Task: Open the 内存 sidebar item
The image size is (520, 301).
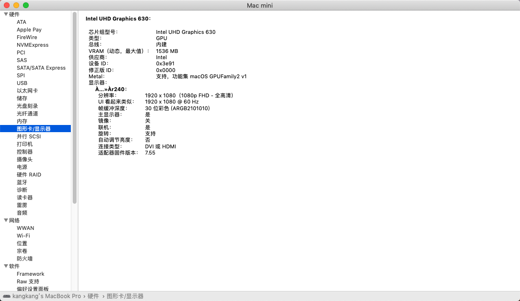Action: tap(22, 121)
